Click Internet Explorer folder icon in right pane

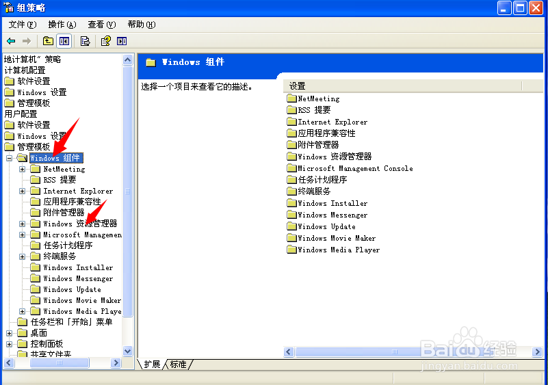tap(291, 122)
